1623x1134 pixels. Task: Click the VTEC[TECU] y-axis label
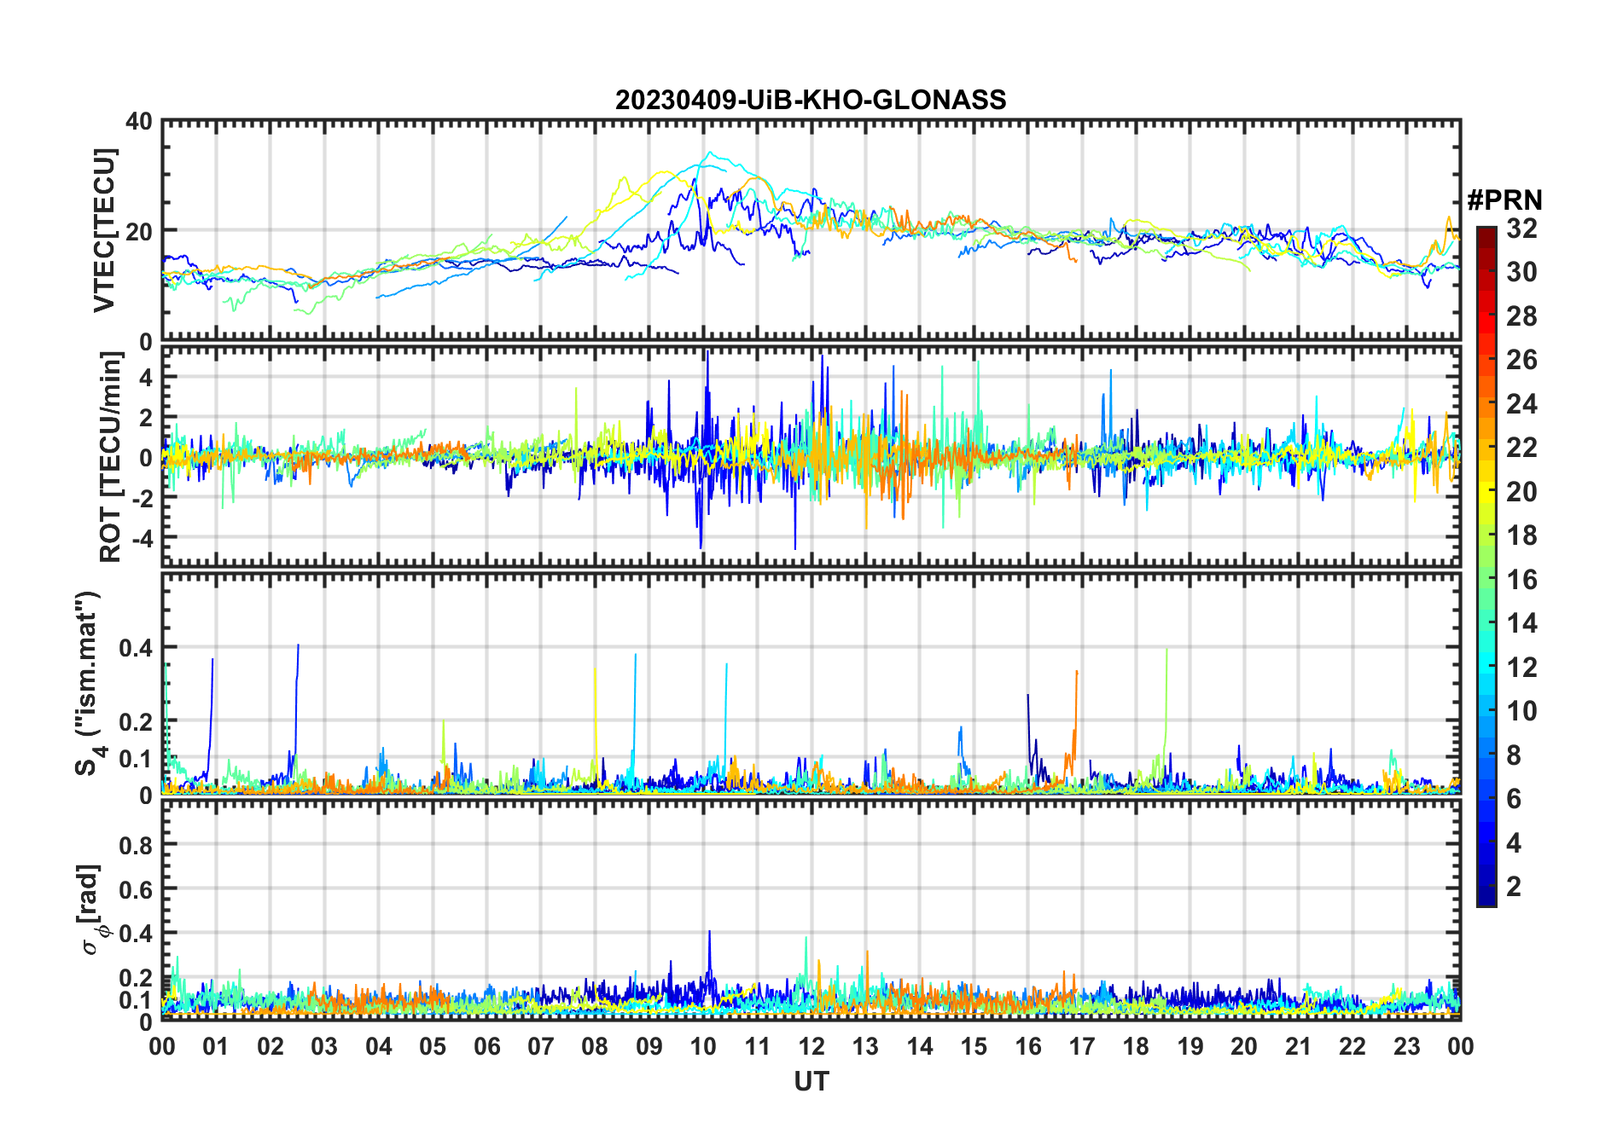tap(104, 230)
